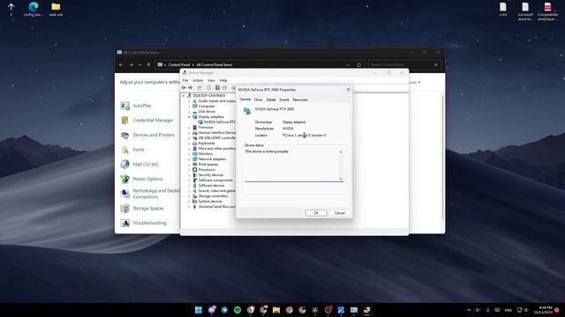Go back in Control Panel window

click(121, 65)
